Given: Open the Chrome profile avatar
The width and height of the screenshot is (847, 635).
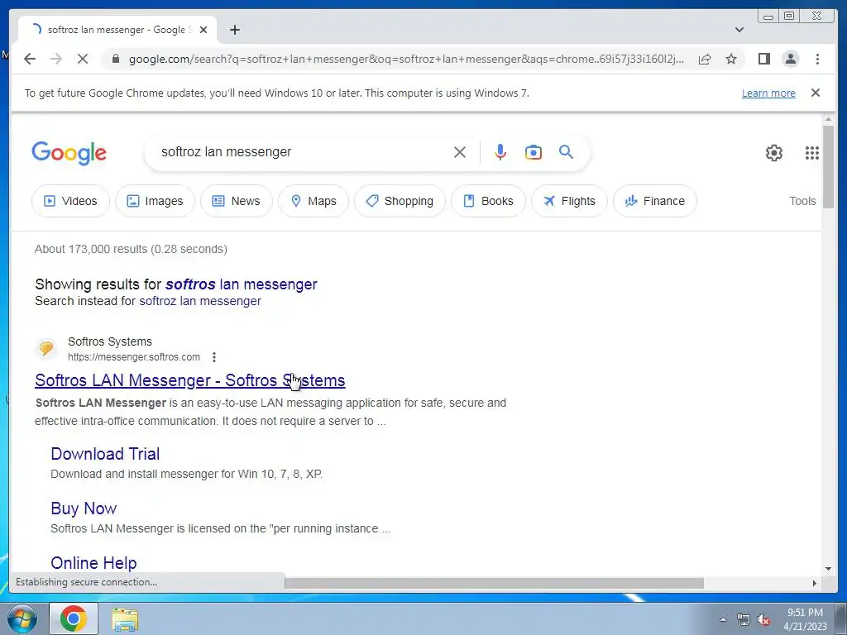Looking at the screenshot, I should [x=790, y=59].
